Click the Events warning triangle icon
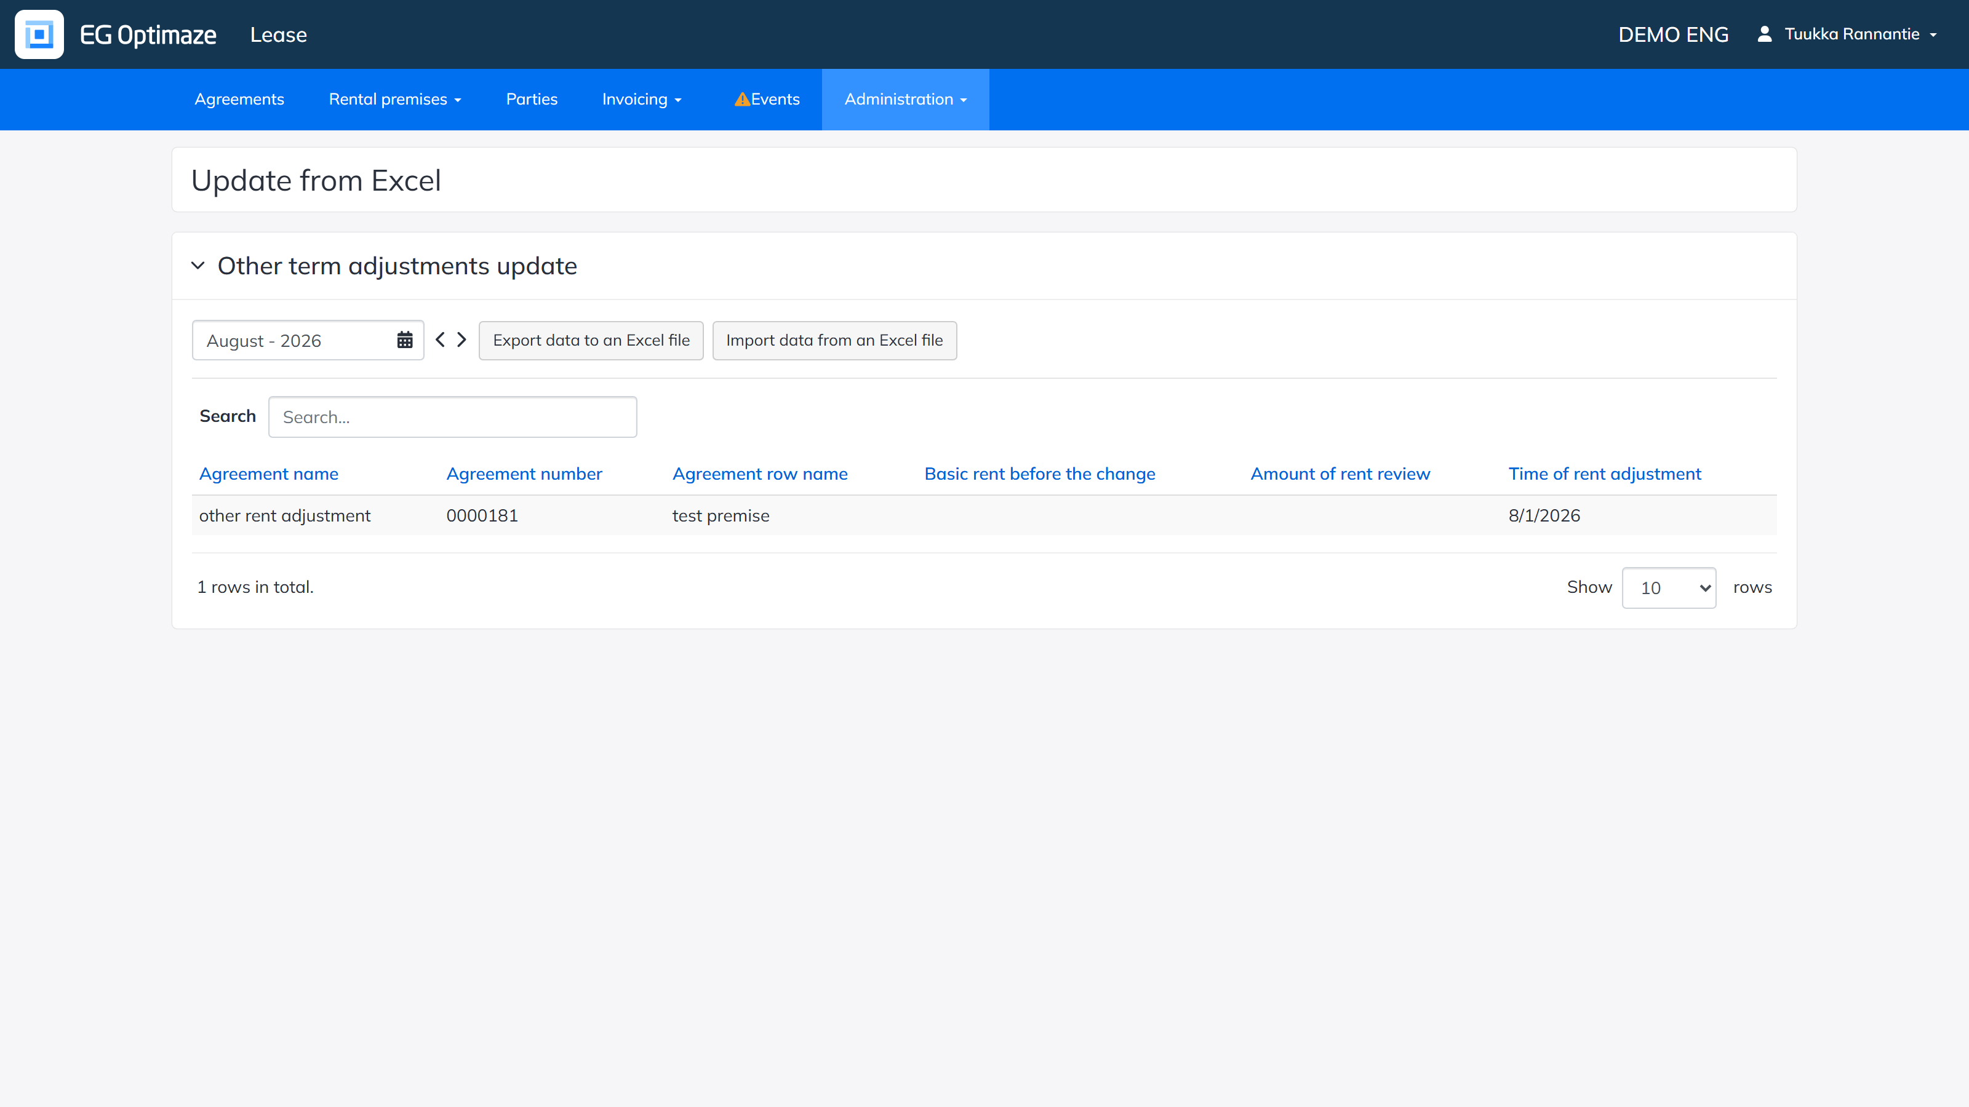 pyautogui.click(x=741, y=99)
